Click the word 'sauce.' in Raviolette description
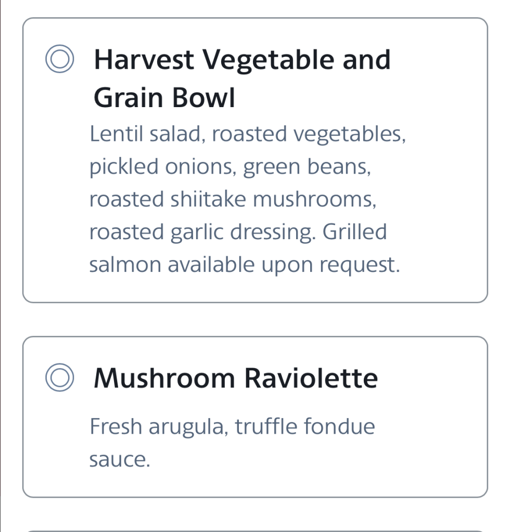The image size is (510, 532). [x=120, y=460]
